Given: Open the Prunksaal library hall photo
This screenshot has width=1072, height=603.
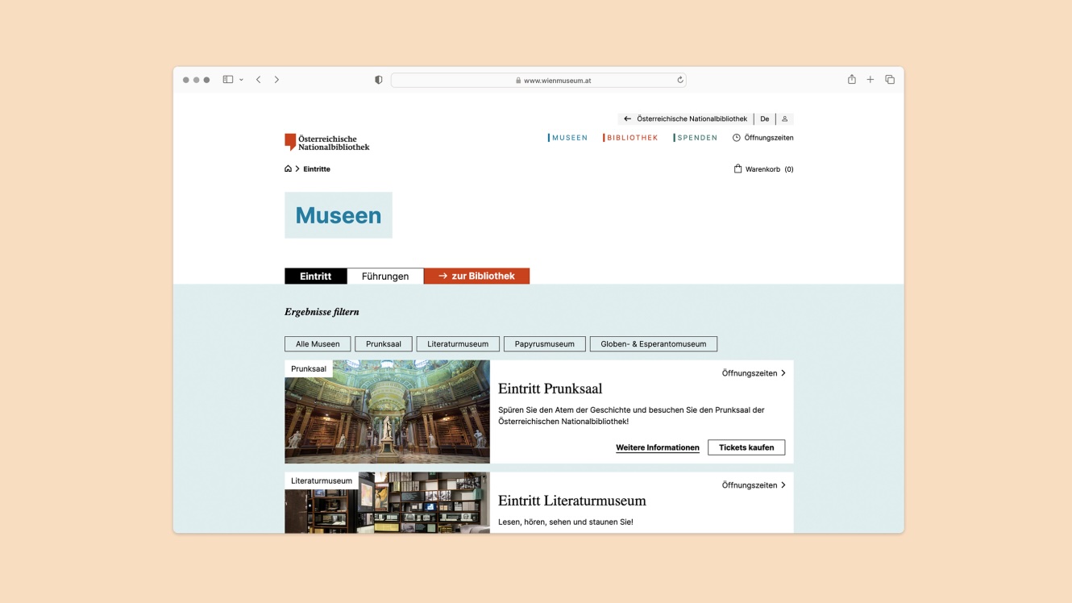Looking at the screenshot, I should click(x=387, y=412).
